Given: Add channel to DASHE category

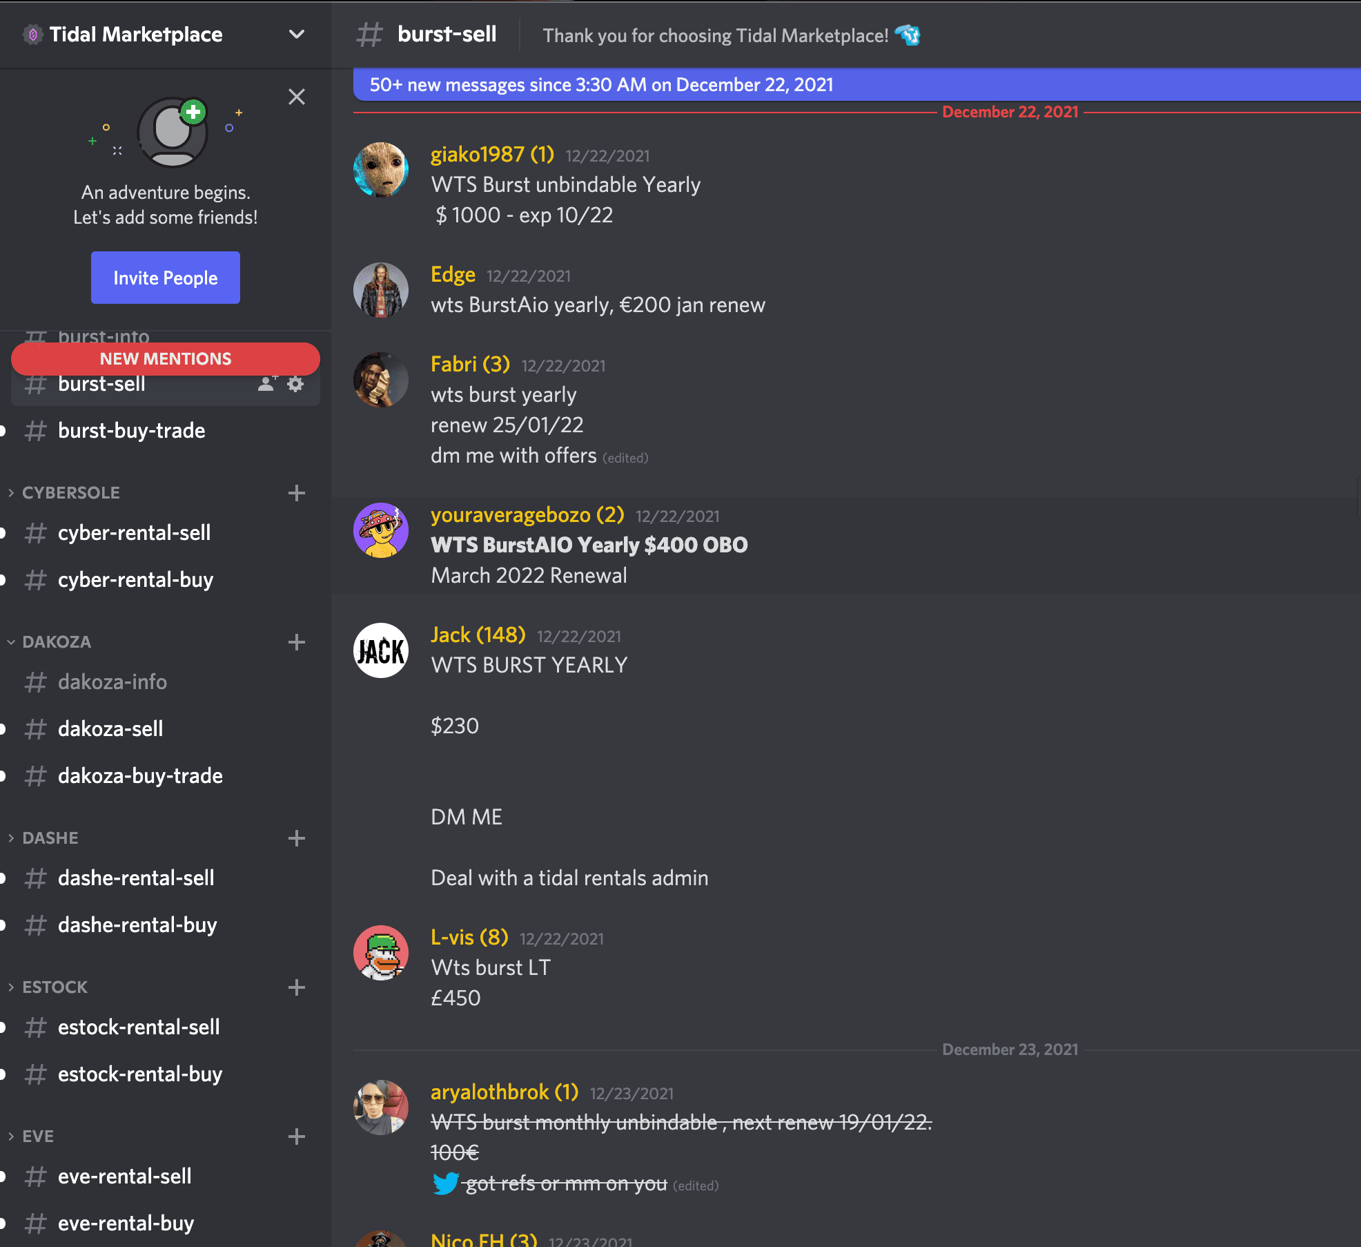Looking at the screenshot, I should click(x=297, y=838).
